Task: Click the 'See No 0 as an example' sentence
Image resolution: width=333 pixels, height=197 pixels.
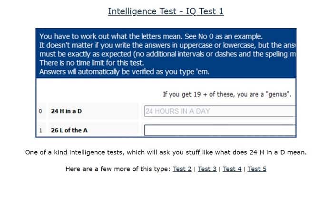Action: (224, 37)
